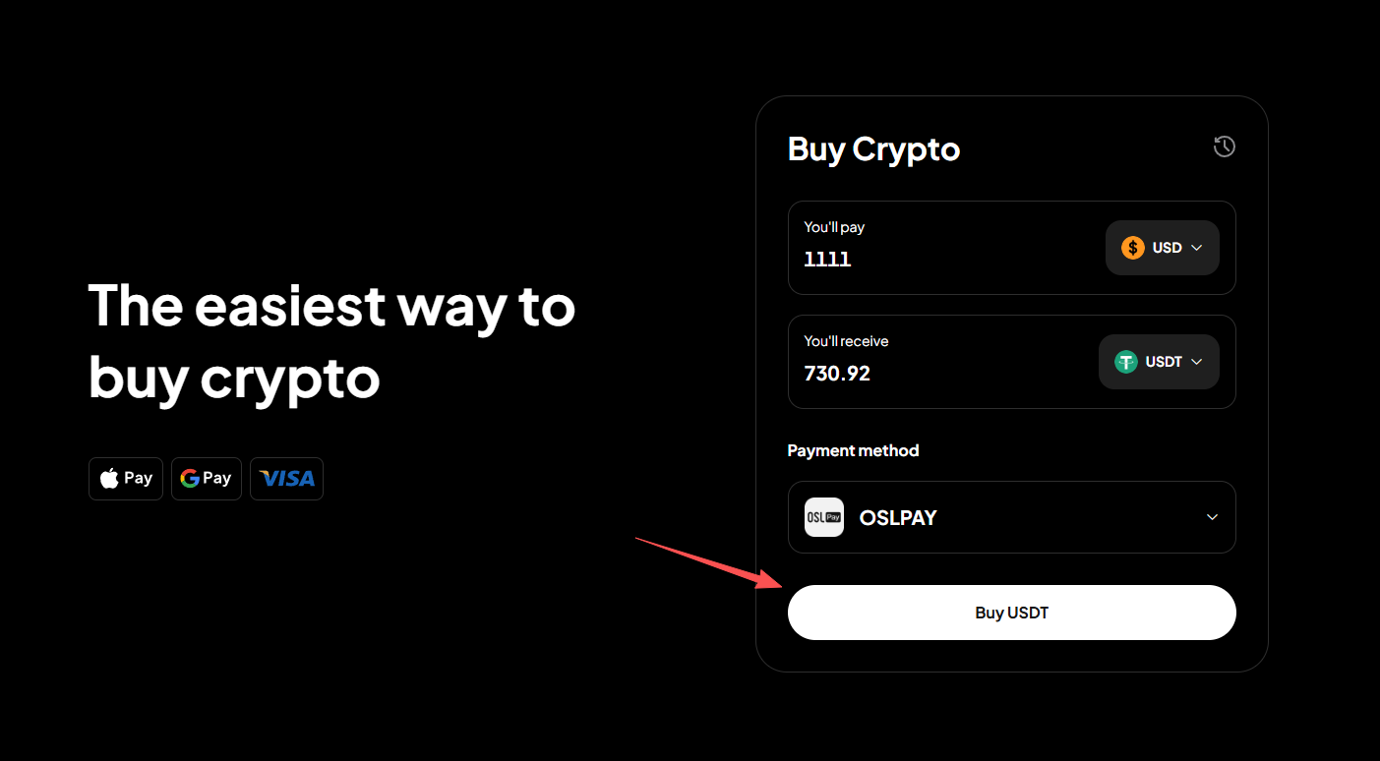The width and height of the screenshot is (1380, 761).
Task: Expand the USDT crypto chevron
Action: 1197,362
